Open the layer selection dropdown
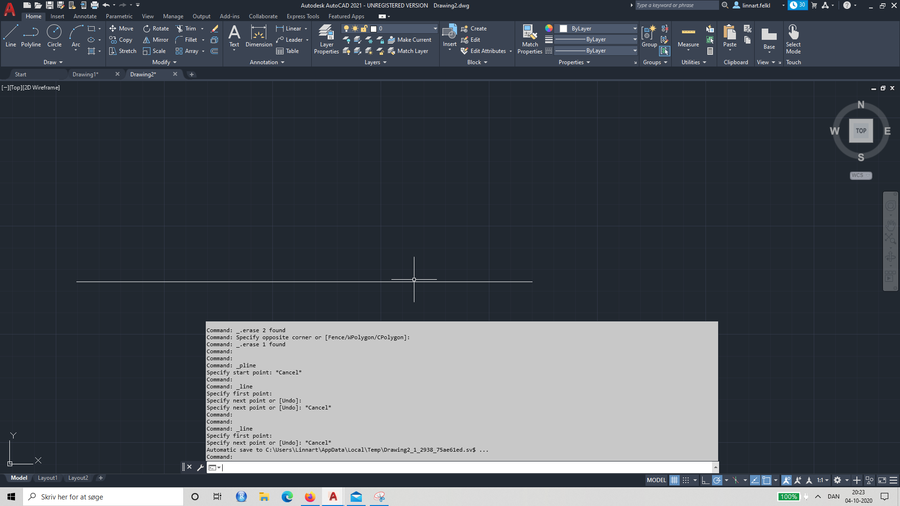The height and width of the screenshot is (506, 900). 435,28
